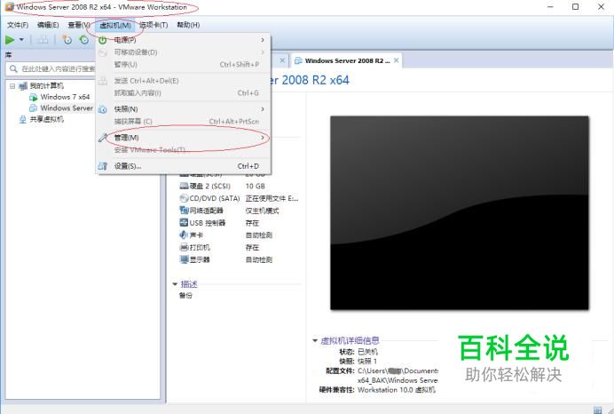Click the library search input field
Image resolution: width=614 pixels, height=414 pixels.
[51, 69]
